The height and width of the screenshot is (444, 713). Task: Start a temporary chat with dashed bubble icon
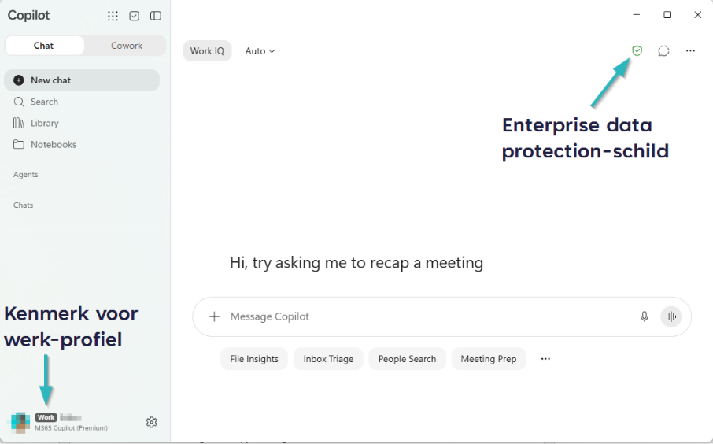point(664,51)
